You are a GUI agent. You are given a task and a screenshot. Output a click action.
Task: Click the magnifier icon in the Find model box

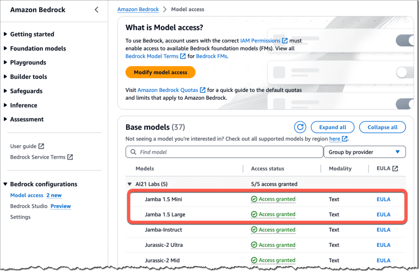(x=133, y=152)
